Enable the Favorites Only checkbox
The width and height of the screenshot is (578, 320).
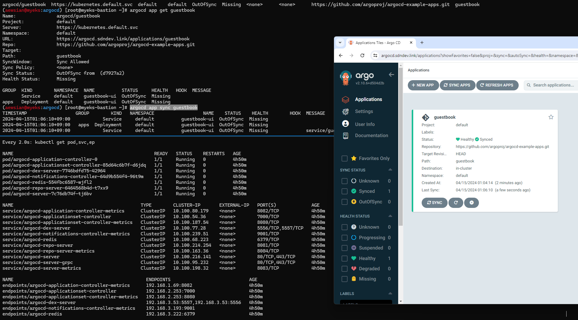coord(345,158)
